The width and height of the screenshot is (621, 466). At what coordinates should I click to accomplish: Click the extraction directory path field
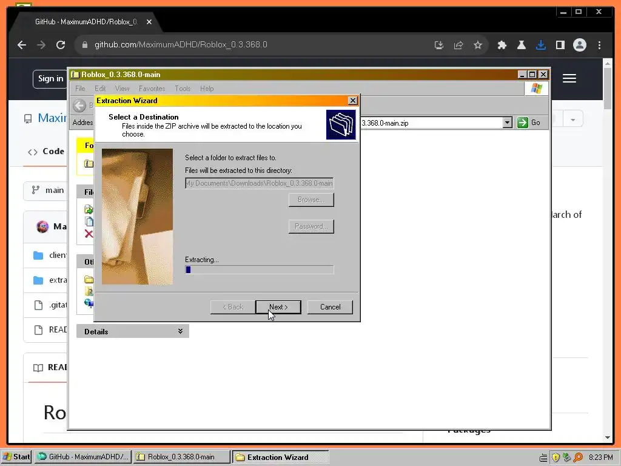click(x=260, y=183)
